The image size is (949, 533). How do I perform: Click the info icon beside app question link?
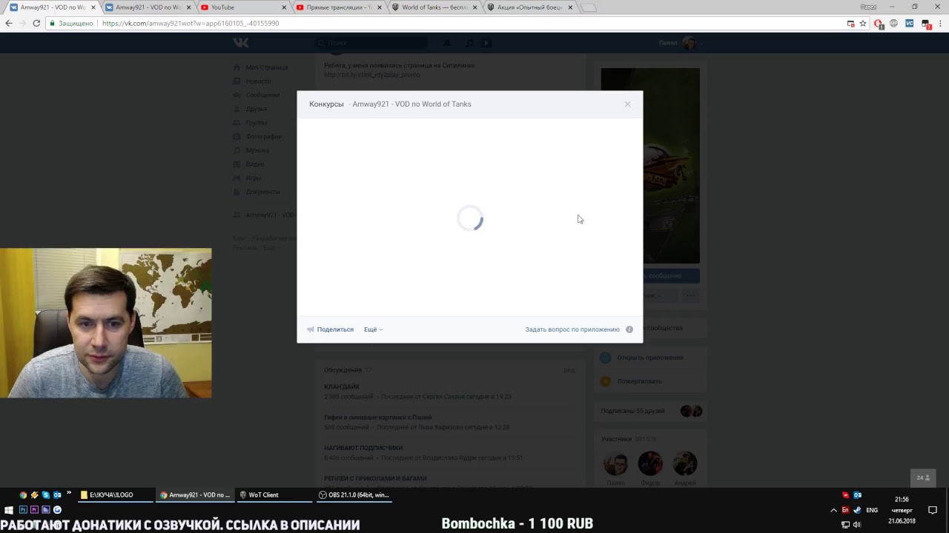point(629,329)
